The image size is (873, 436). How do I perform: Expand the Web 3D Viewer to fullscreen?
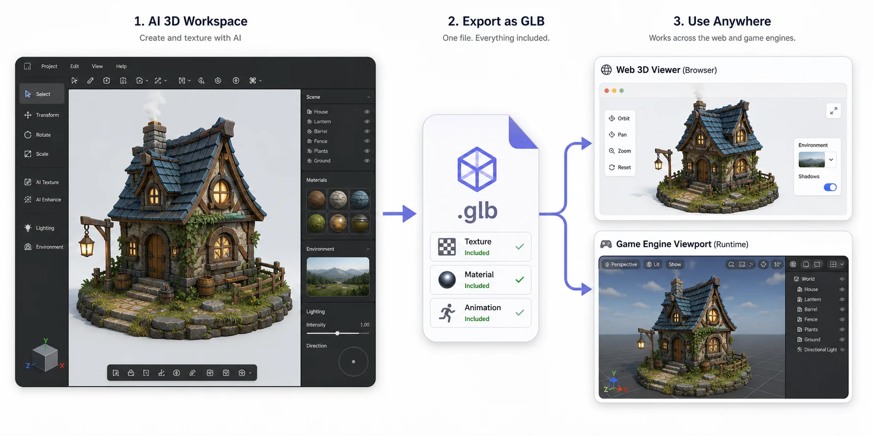click(834, 111)
